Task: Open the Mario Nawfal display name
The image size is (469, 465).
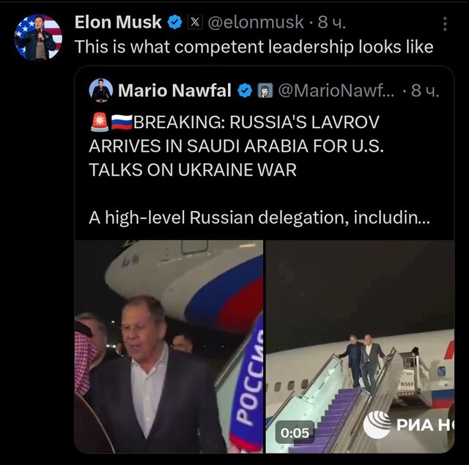Action: tap(174, 91)
